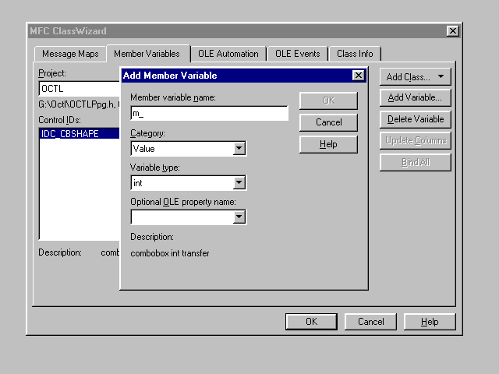The width and height of the screenshot is (499, 374).
Task: Click Help in Add Member Variable dialog
Action: click(328, 144)
